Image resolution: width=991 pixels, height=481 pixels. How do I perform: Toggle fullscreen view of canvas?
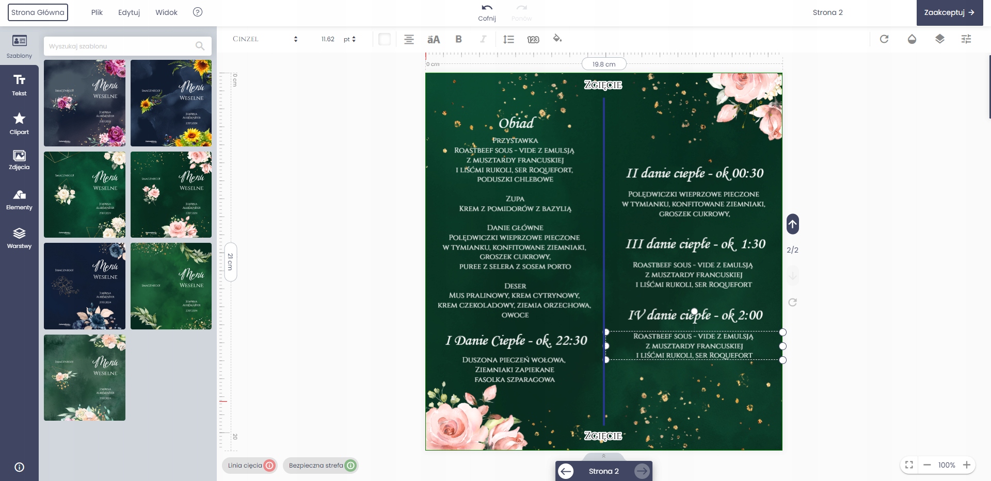tap(909, 465)
